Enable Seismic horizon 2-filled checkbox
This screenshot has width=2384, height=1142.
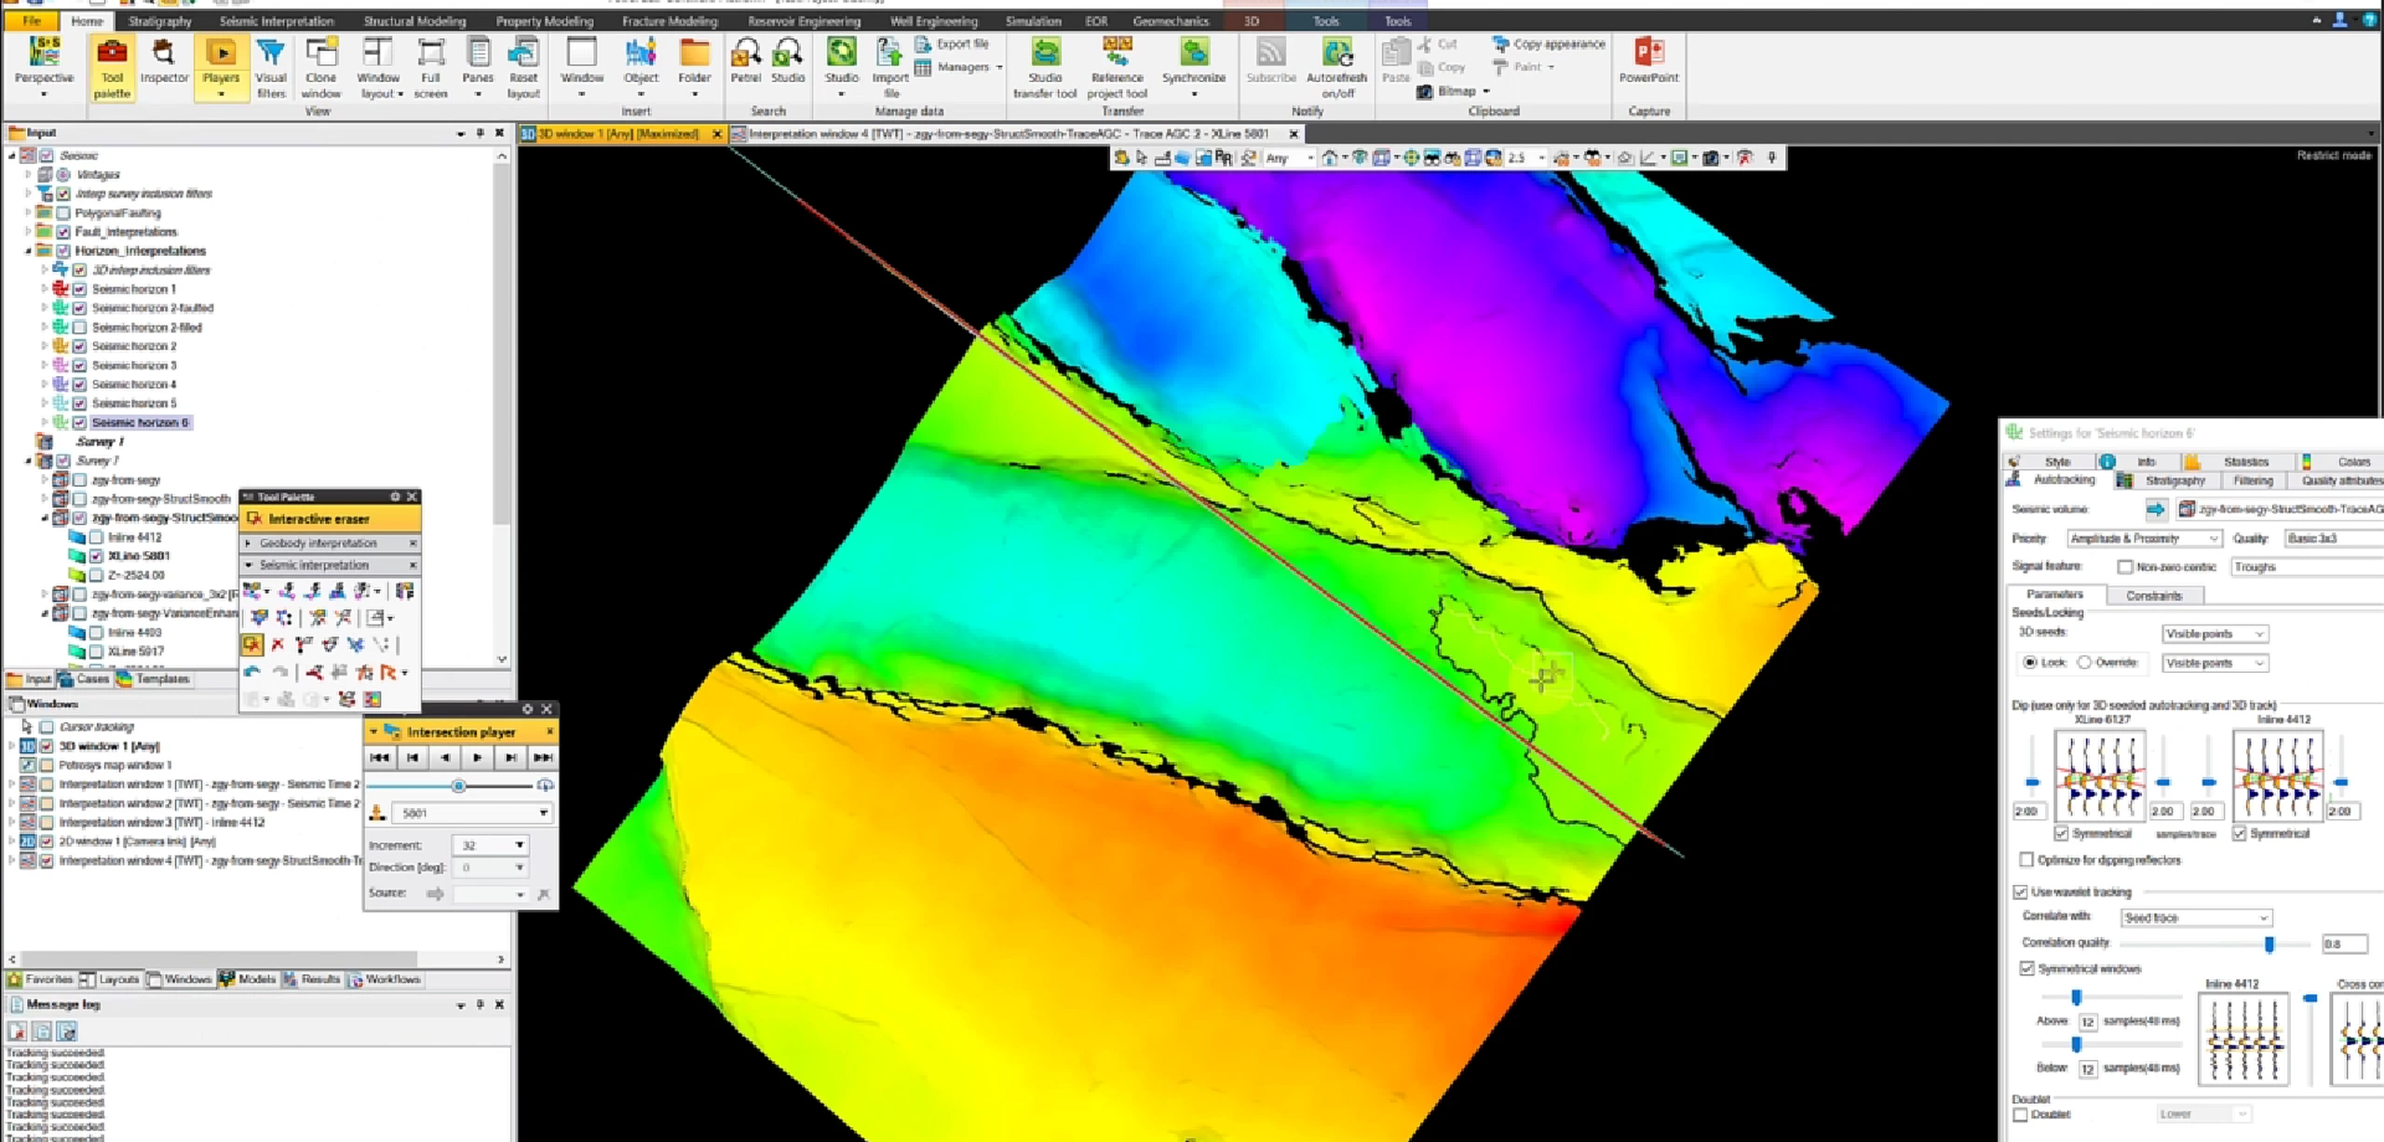click(x=79, y=328)
